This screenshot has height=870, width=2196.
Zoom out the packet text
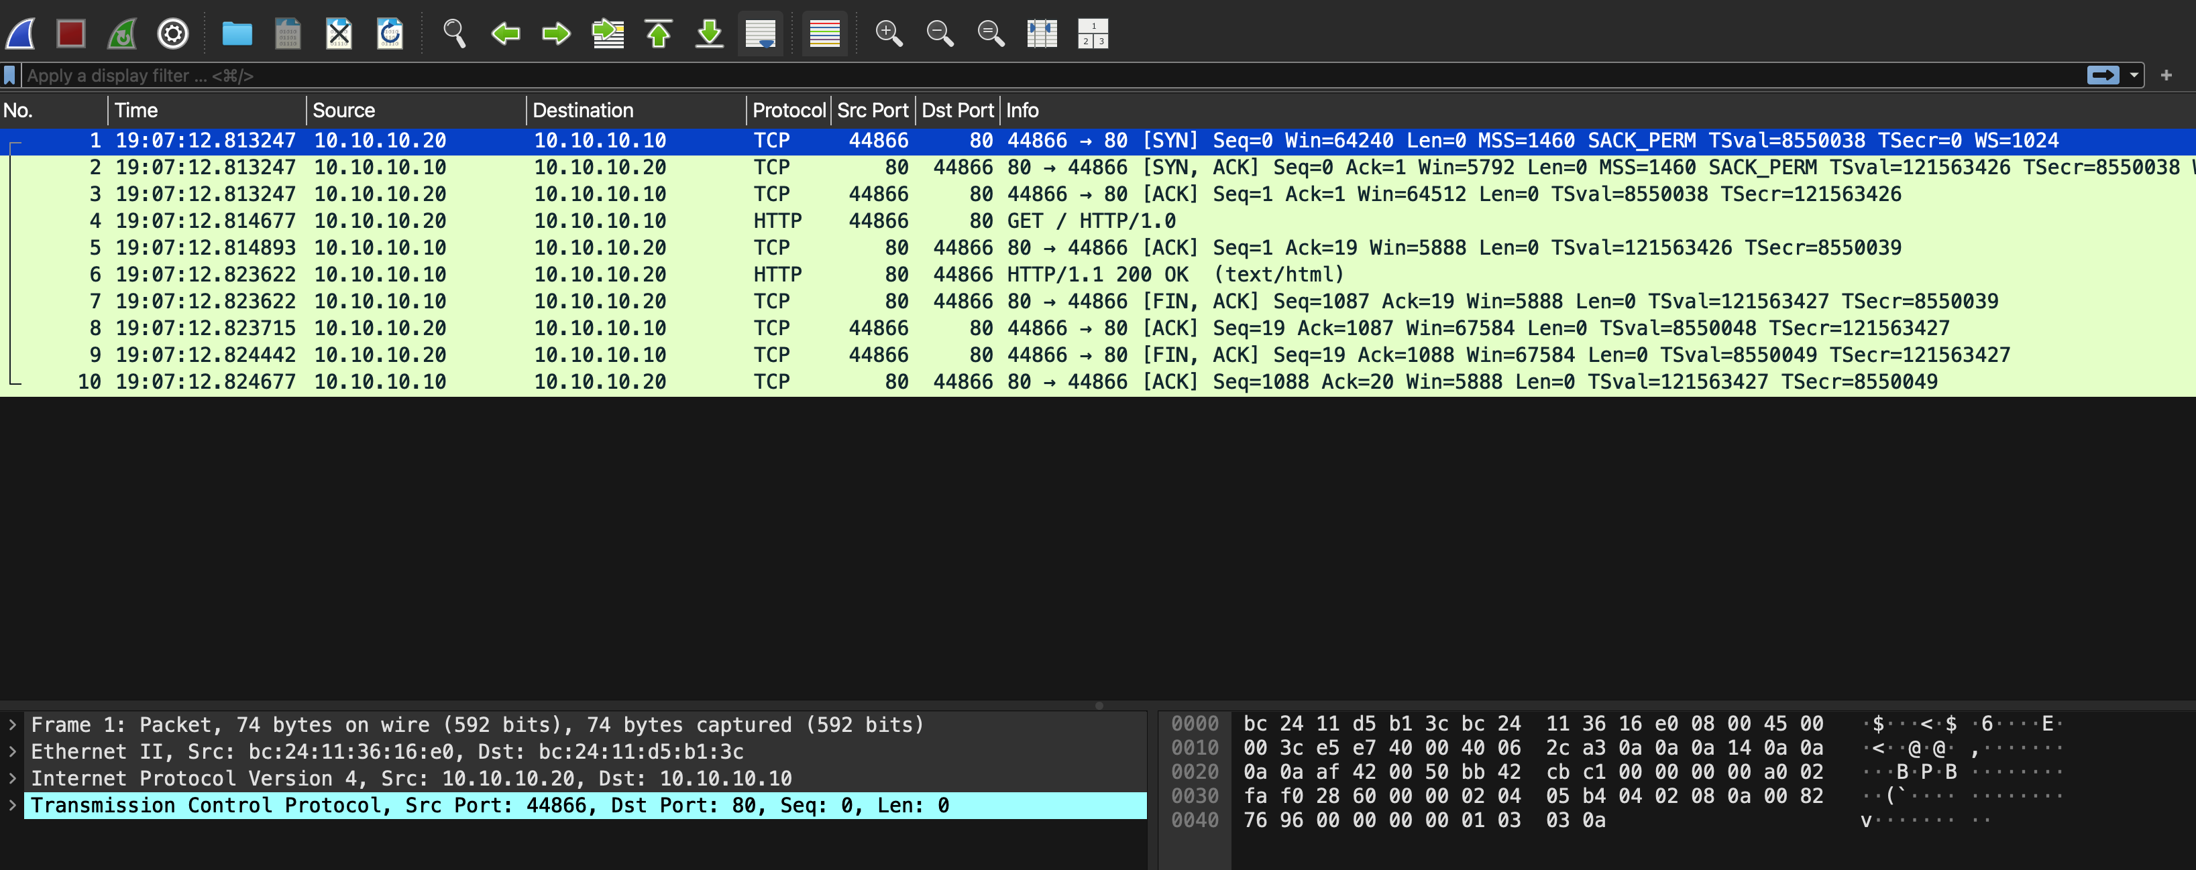pos(940,34)
